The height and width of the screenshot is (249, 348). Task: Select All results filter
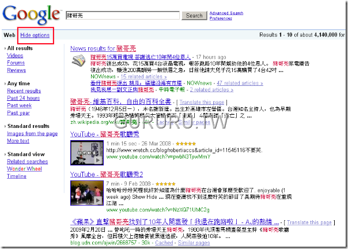coord(20,48)
